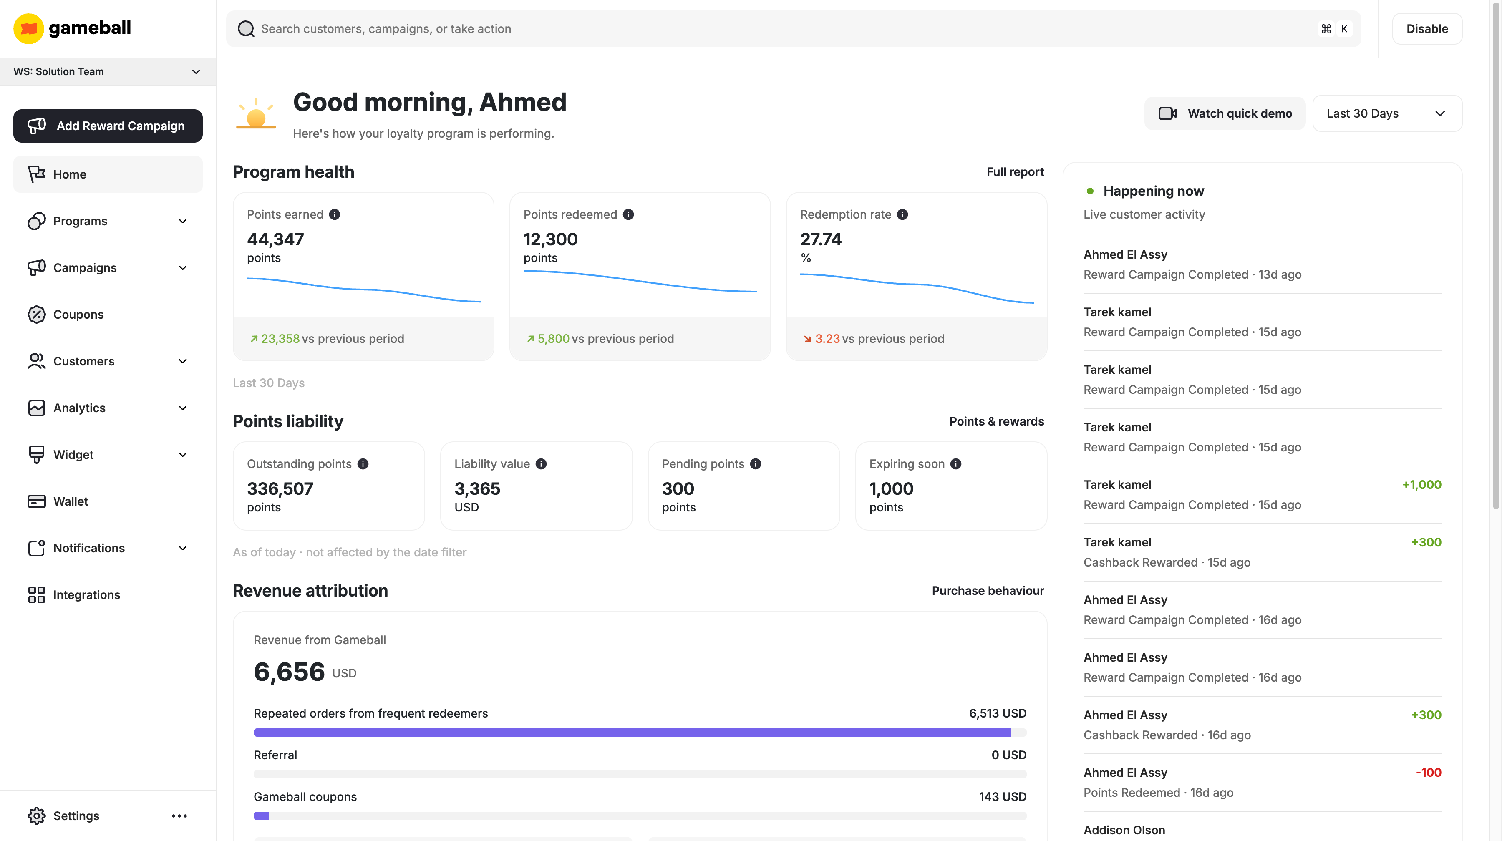Click the Programs icon in sidebar
Image resolution: width=1502 pixels, height=841 pixels.
pyautogui.click(x=37, y=221)
